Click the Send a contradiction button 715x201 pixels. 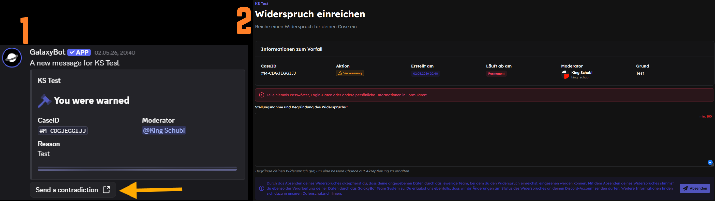pyautogui.click(x=73, y=190)
